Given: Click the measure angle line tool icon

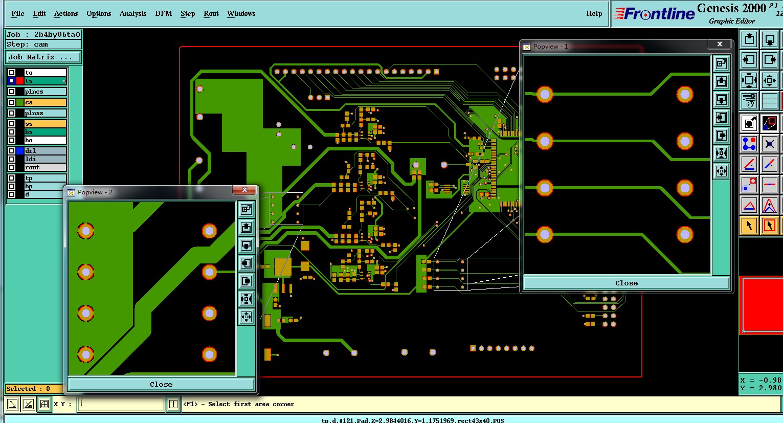Looking at the screenshot, I should point(749,164).
